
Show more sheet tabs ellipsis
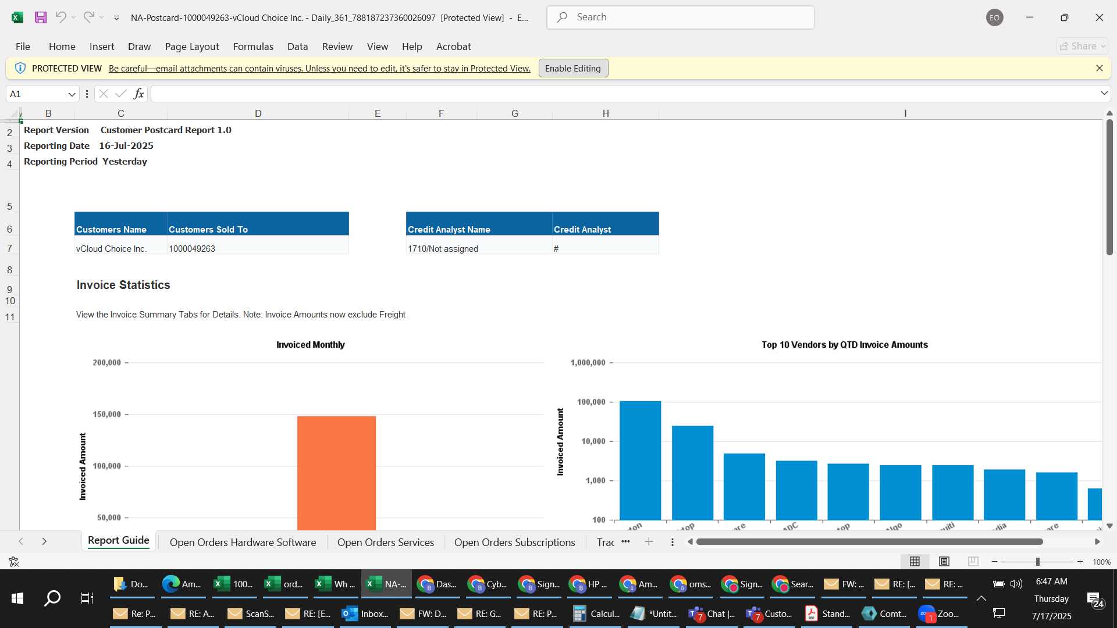pos(625,541)
